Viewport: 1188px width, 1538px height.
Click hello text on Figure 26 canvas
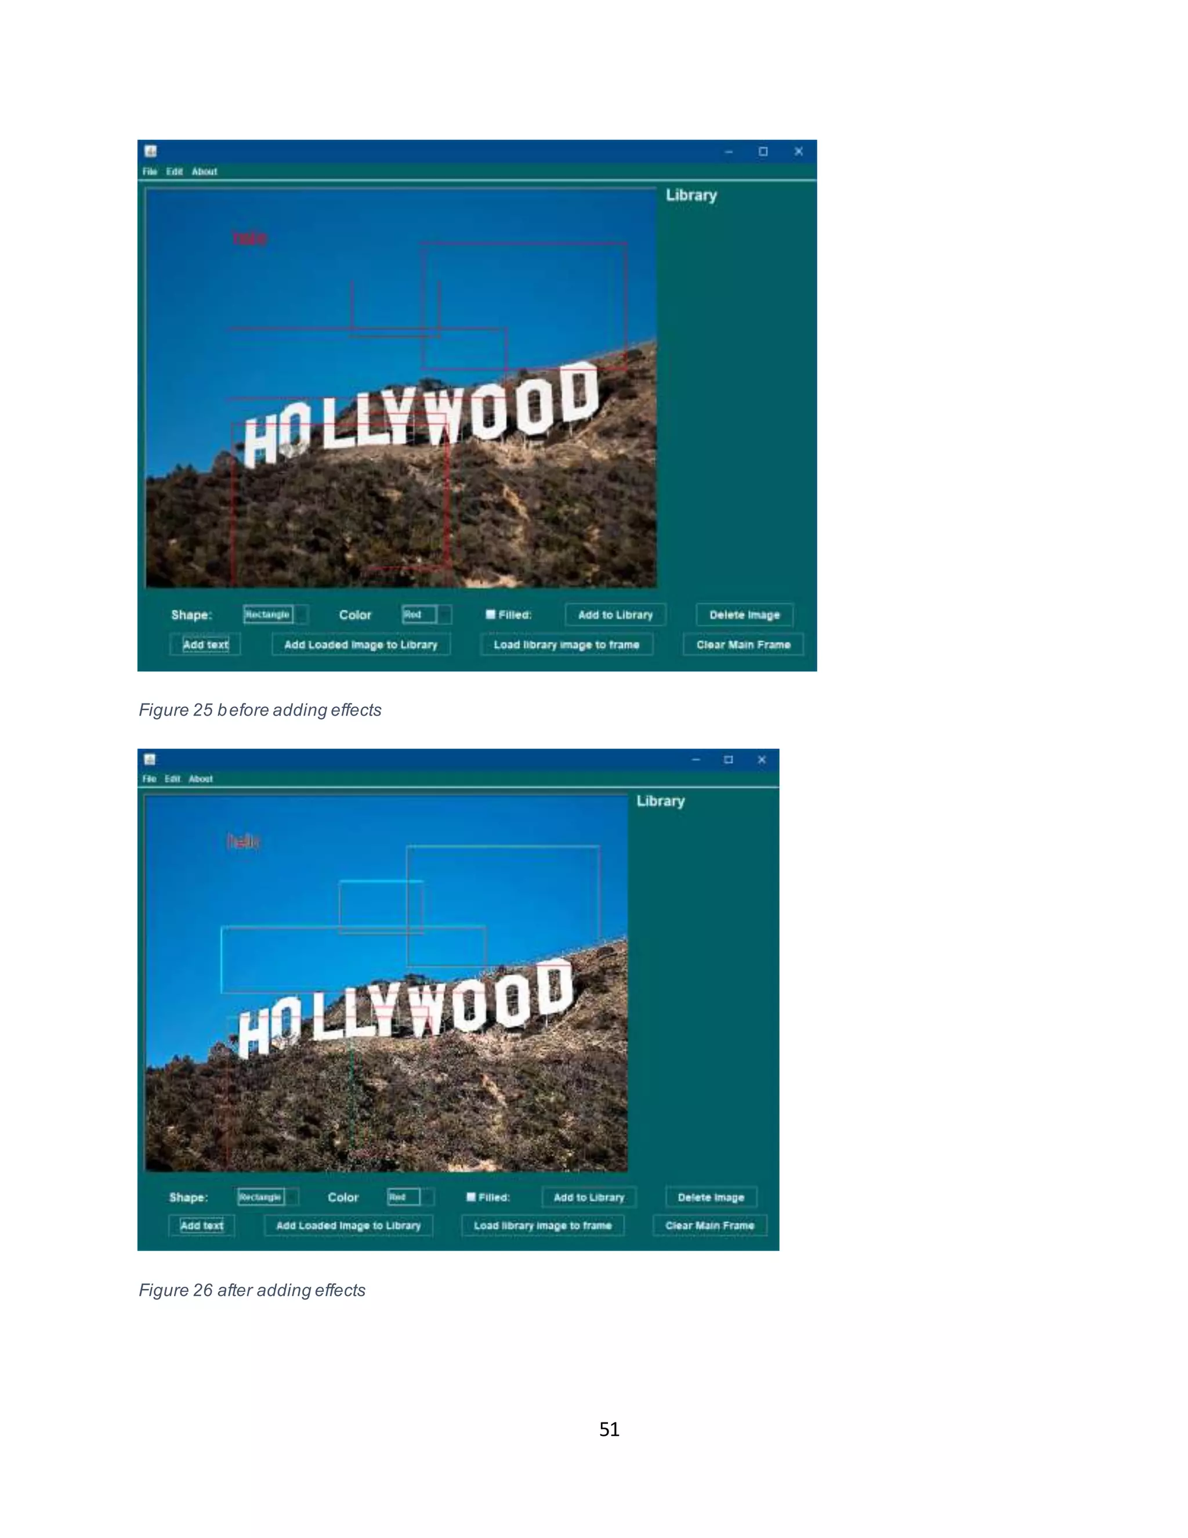point(244,841)
